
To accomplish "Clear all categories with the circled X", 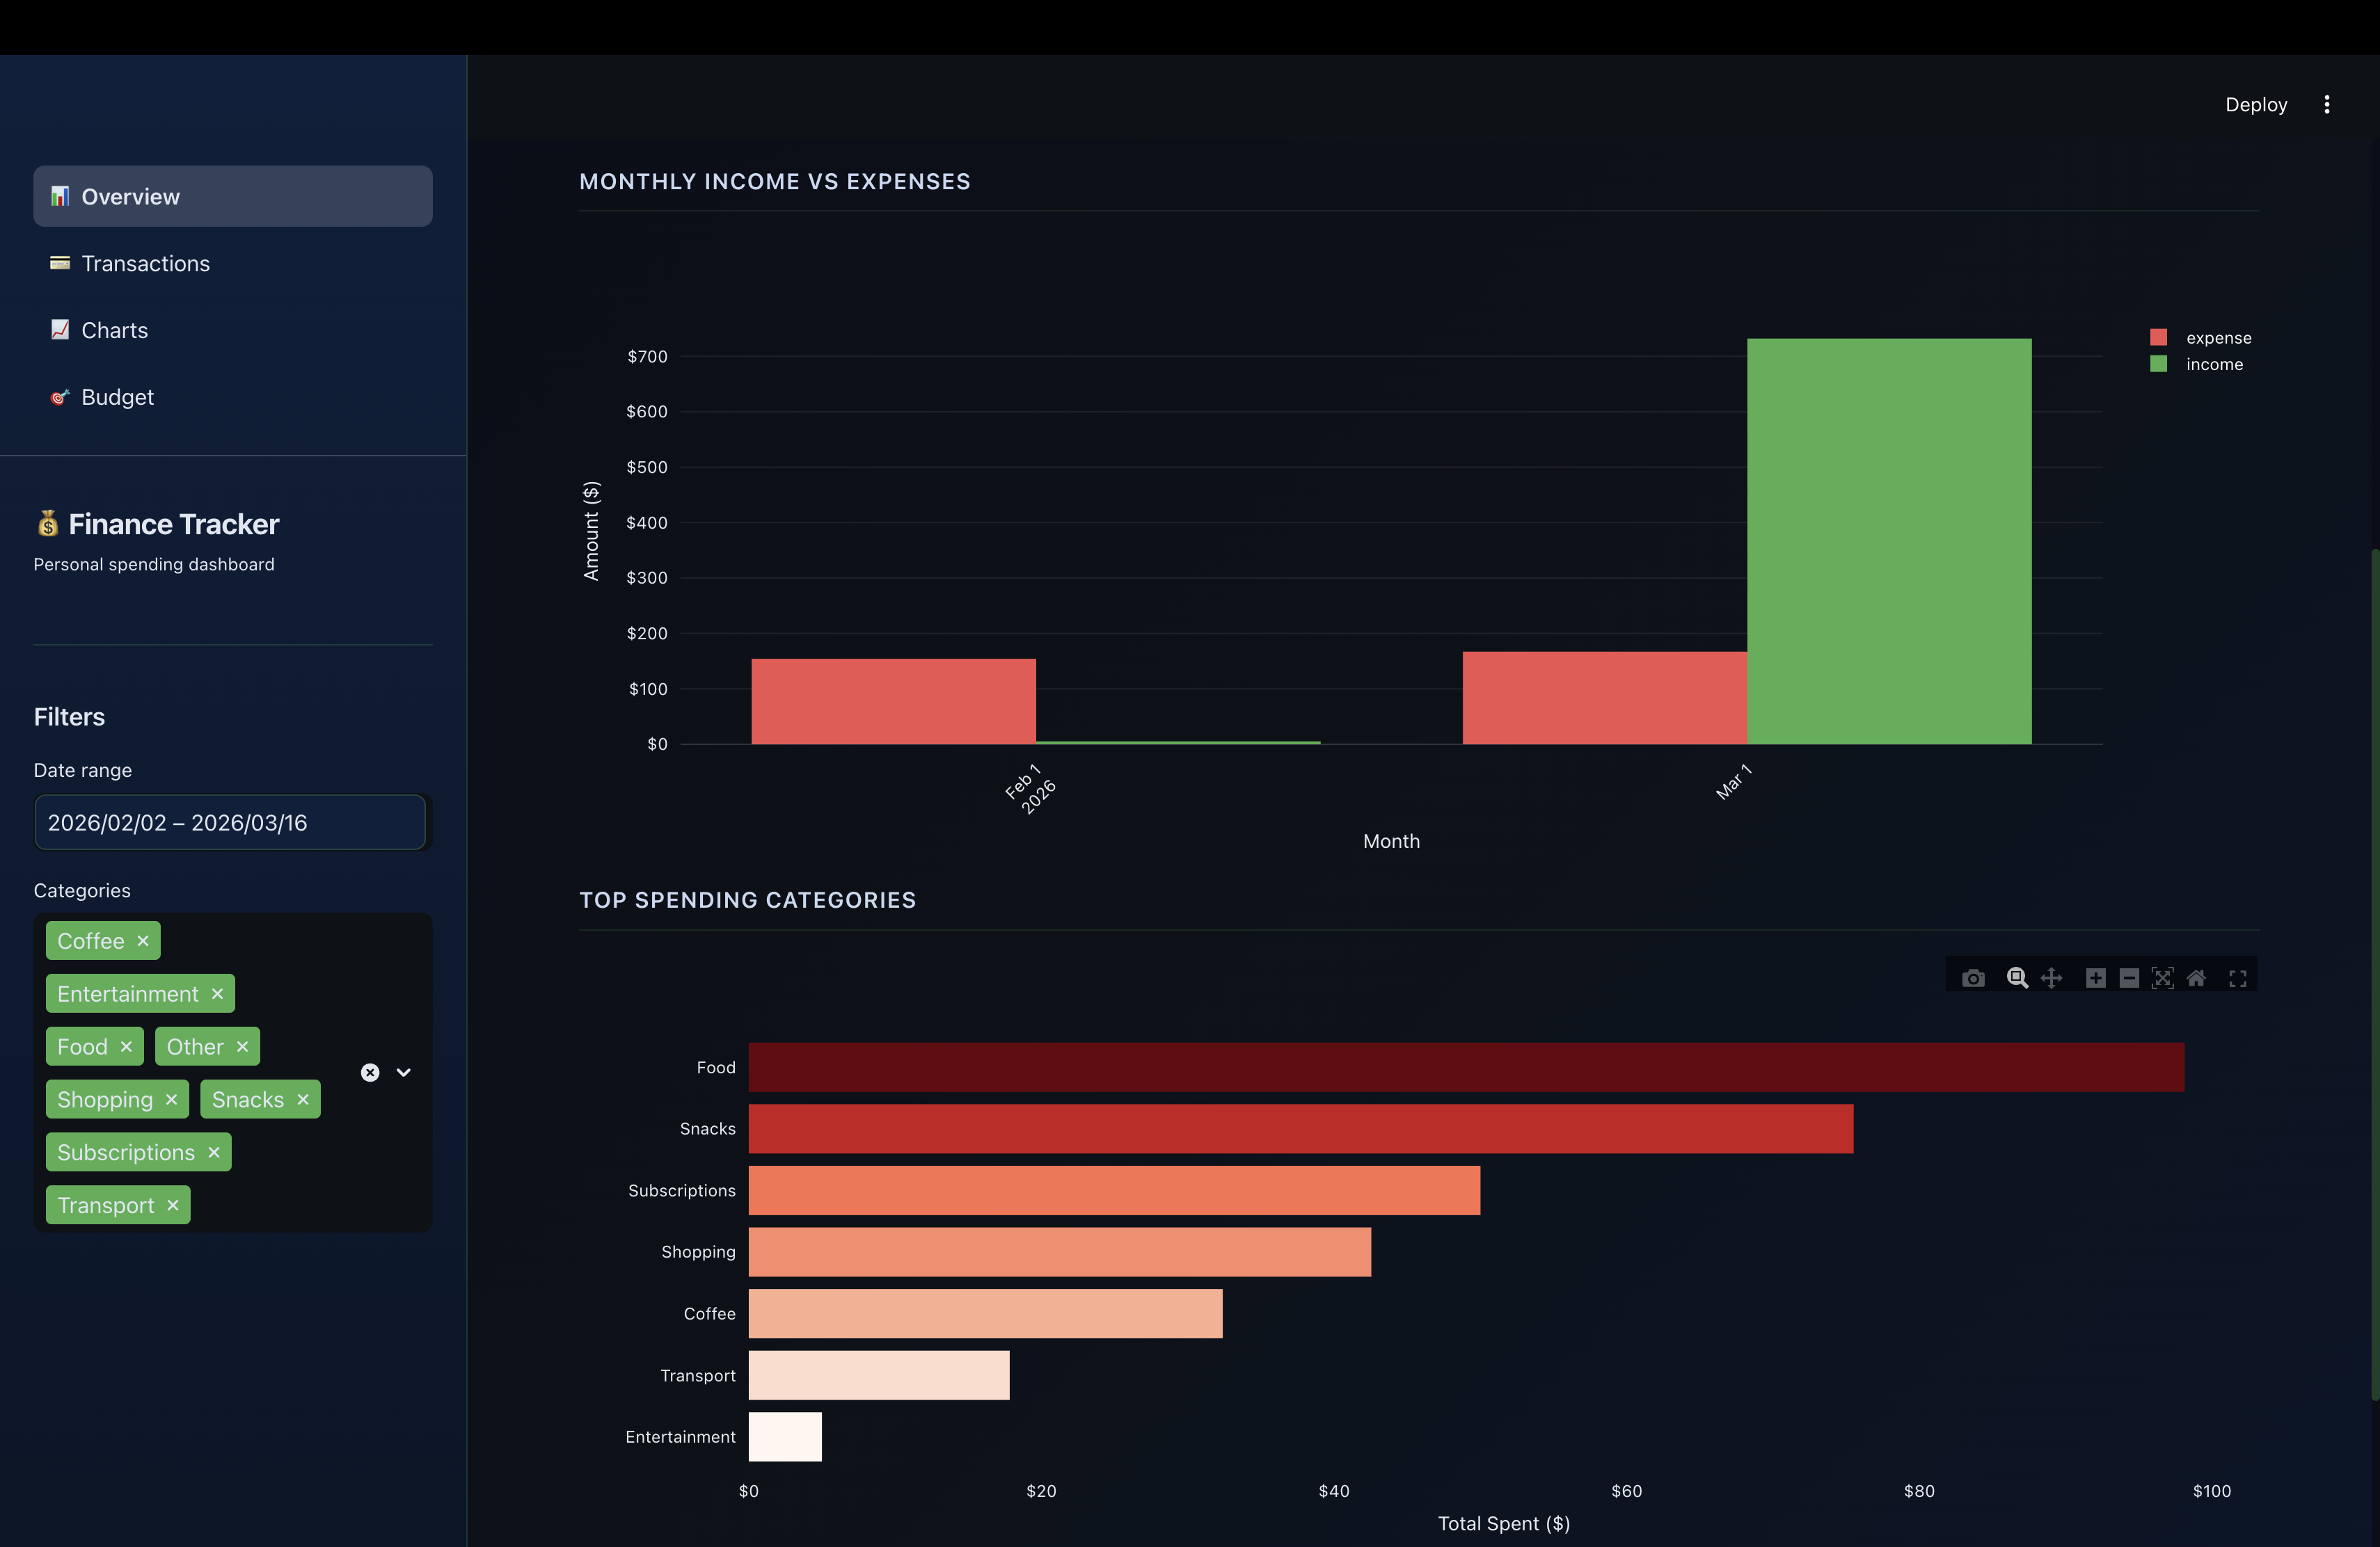I will pos(370,1071).
